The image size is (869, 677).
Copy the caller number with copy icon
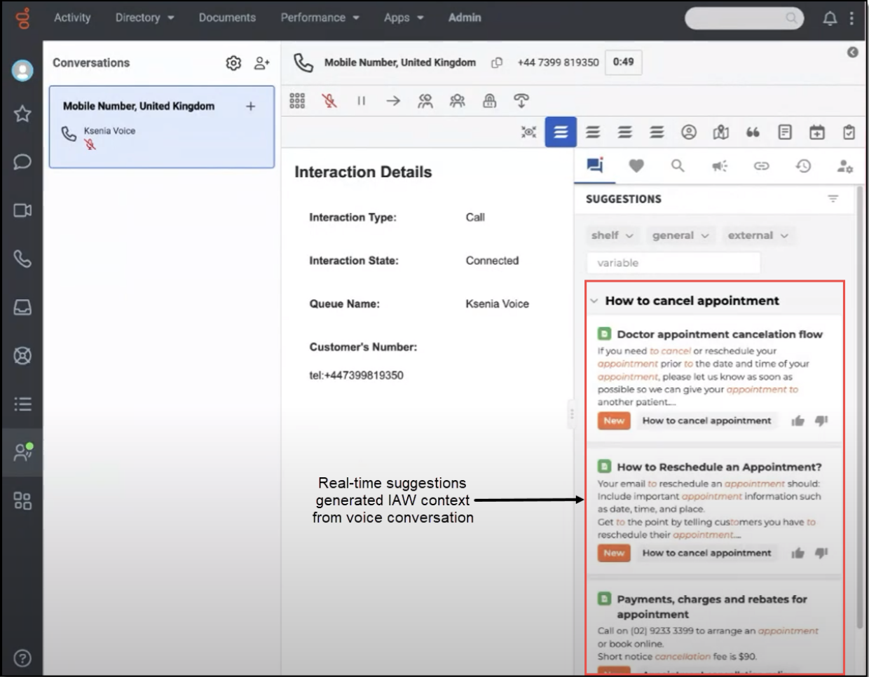click(497, 62)
